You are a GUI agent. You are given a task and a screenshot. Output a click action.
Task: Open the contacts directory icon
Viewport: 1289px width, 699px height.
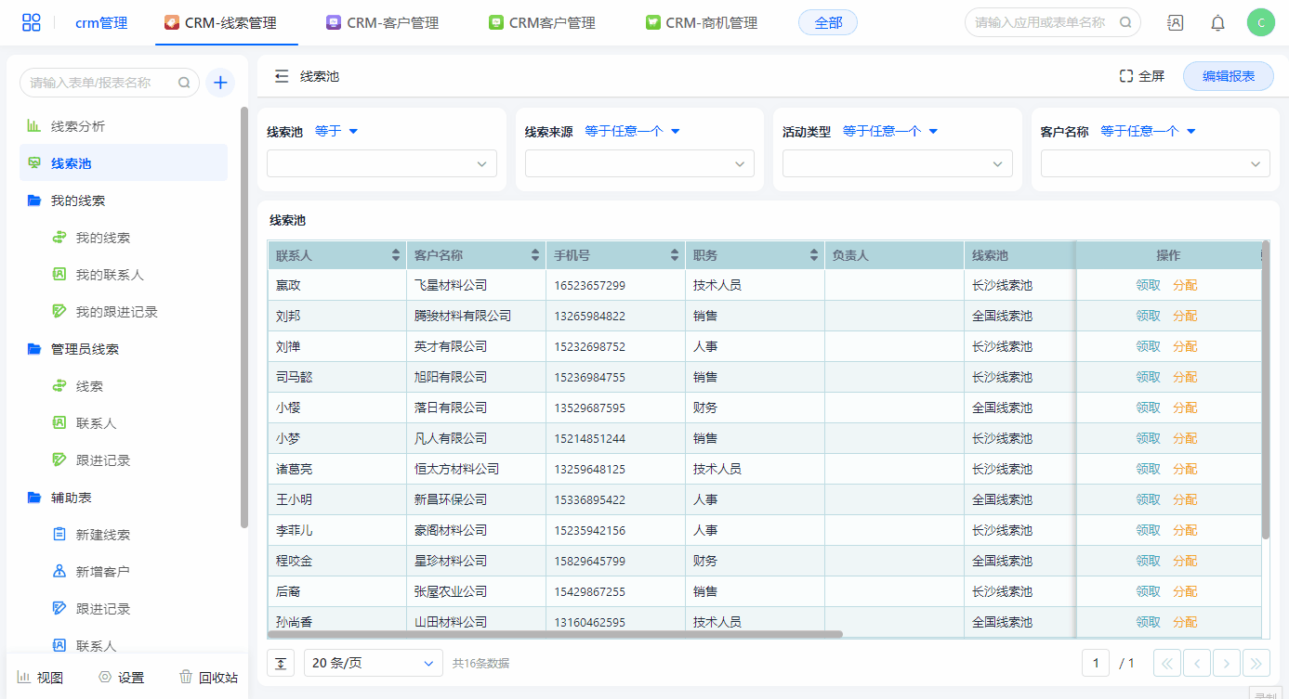click(x=1176, y=23)
